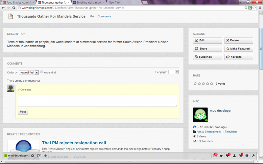The width and height of the screenshot is (263, 164).
Task: Switch to Scrolling Ads browser tab
Action: 89,3
